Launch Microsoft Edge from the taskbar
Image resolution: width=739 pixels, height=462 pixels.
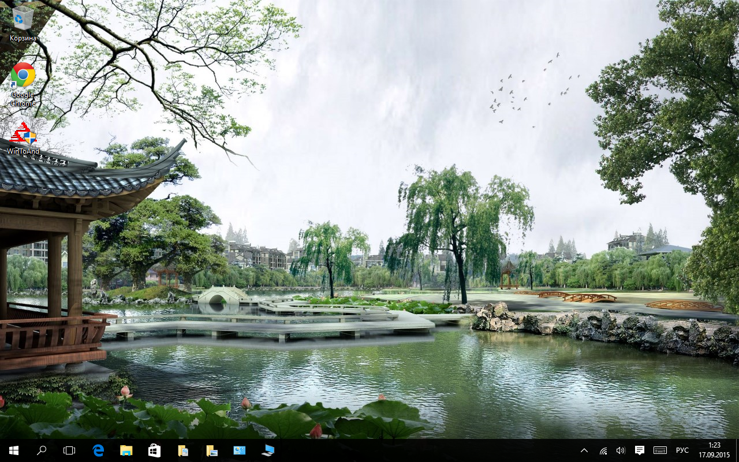coord(98,450)
